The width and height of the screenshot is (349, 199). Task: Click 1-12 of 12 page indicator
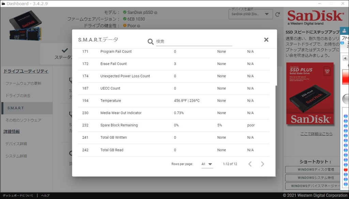click(x=230, y=164)
